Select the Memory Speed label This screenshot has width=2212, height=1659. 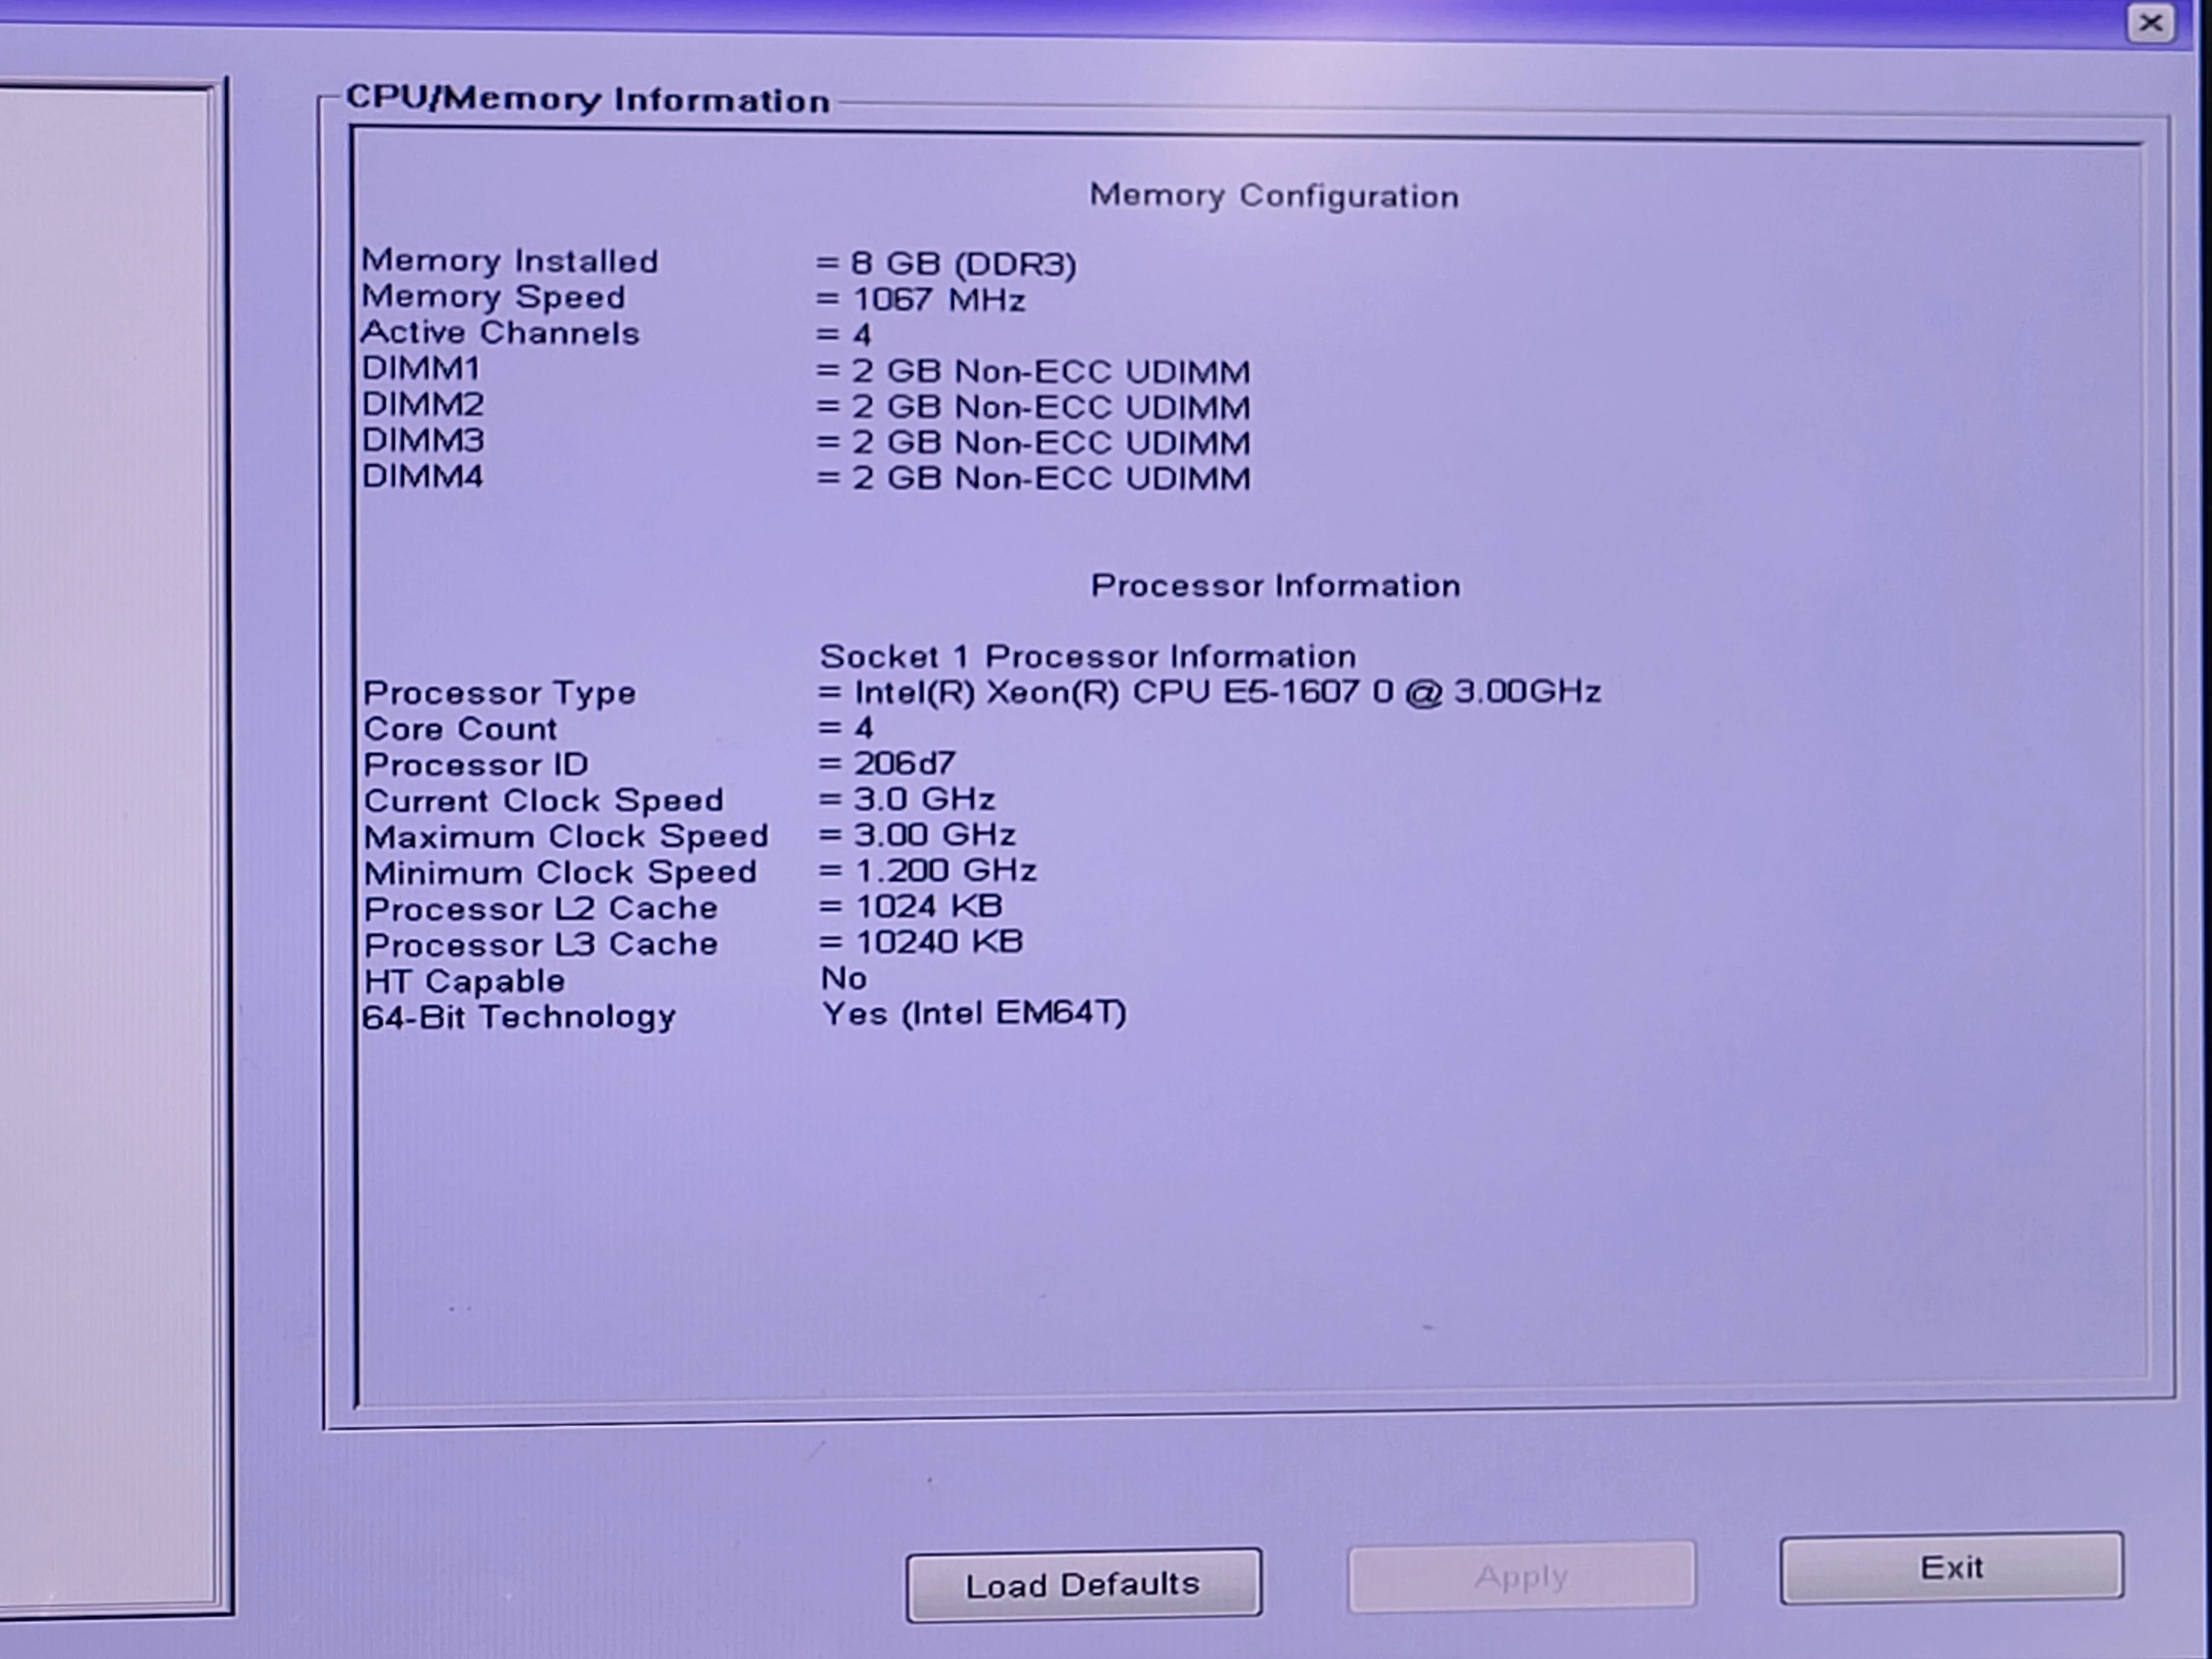pos(493,297)
